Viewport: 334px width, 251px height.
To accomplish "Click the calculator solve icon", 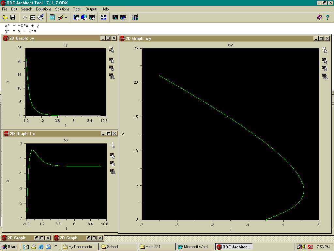I will [x=52, y=17].
